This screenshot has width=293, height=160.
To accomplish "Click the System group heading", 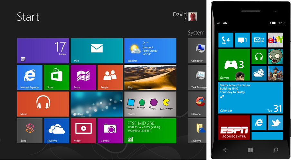I will pos(196,33).
